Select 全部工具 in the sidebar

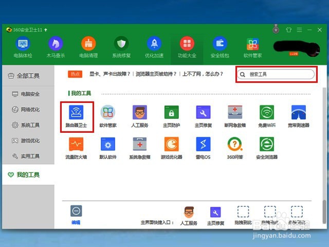pos(28,76)
